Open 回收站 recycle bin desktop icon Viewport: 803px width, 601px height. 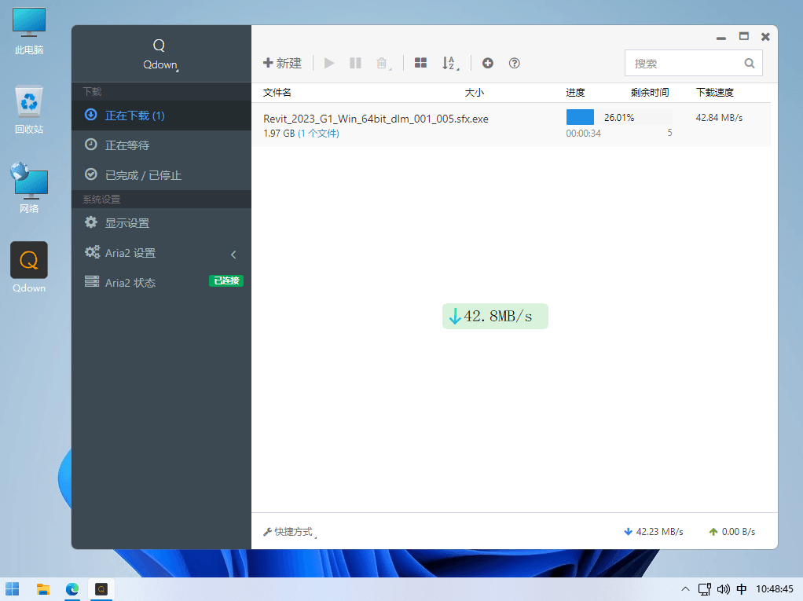click(29, 110)
